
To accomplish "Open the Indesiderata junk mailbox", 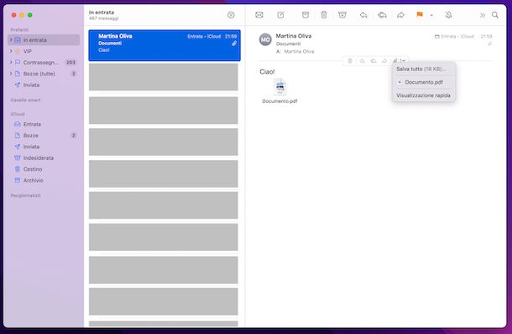I will [39, 158].
